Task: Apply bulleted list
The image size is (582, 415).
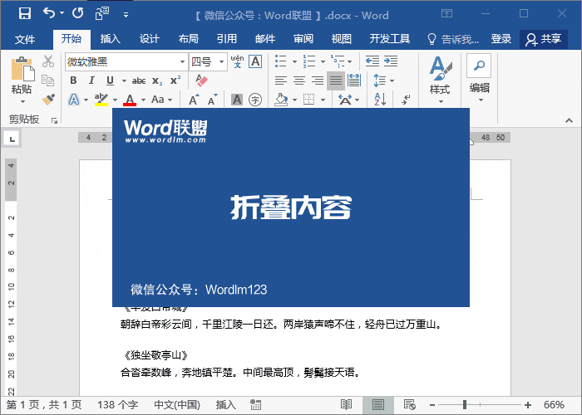Action: (x=281, y=61)
